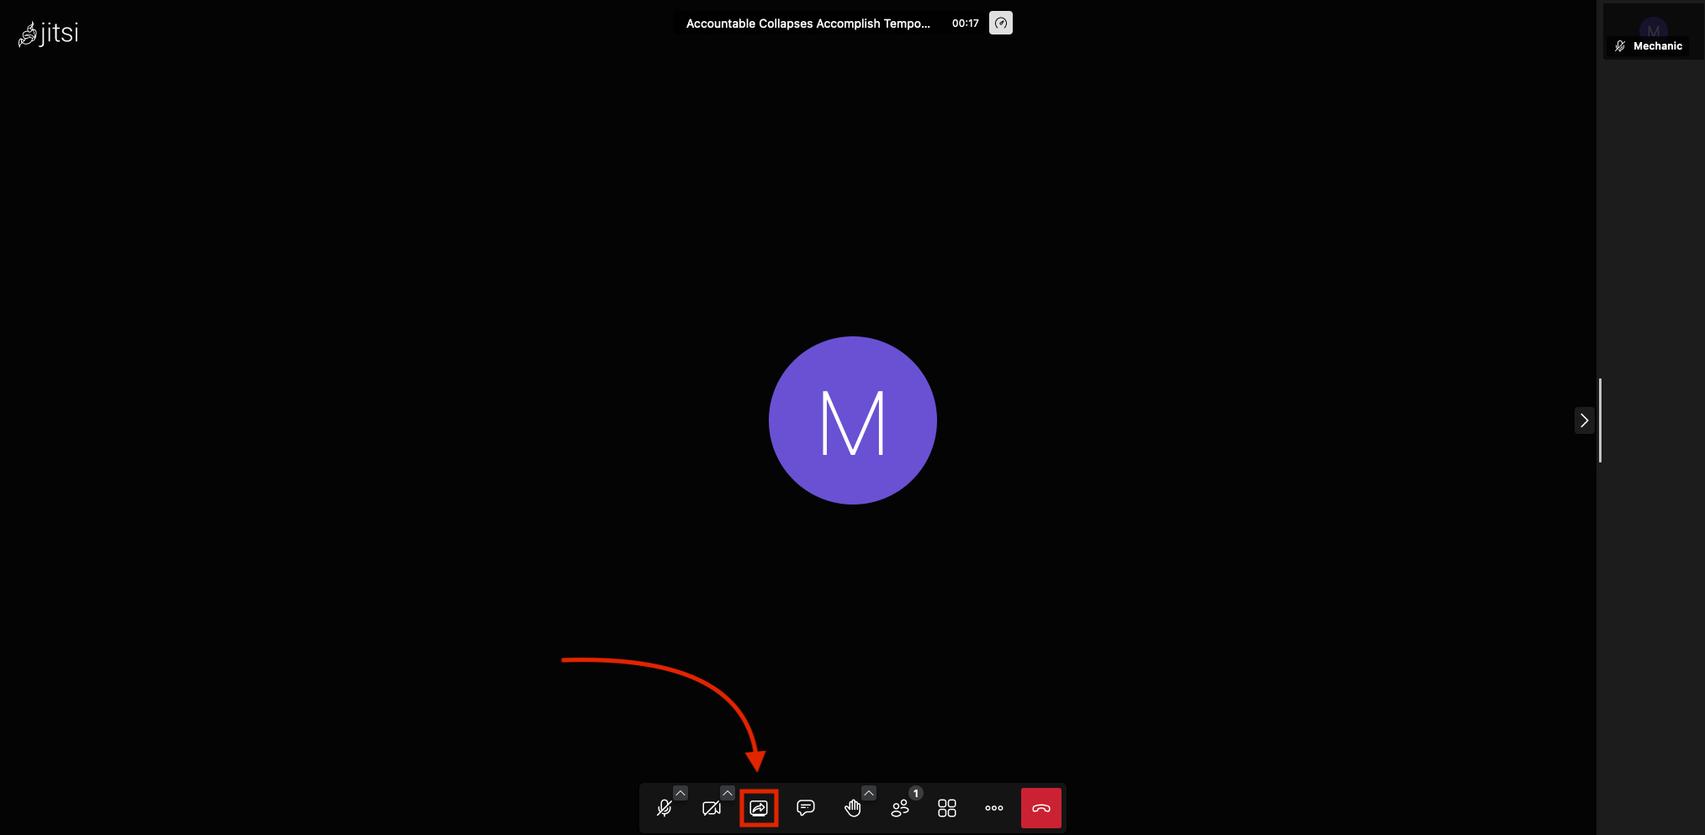The width and height of the screenshot is (1705, 835).
Task: Expand the audio settings arrow
Action: click(680, 793)
